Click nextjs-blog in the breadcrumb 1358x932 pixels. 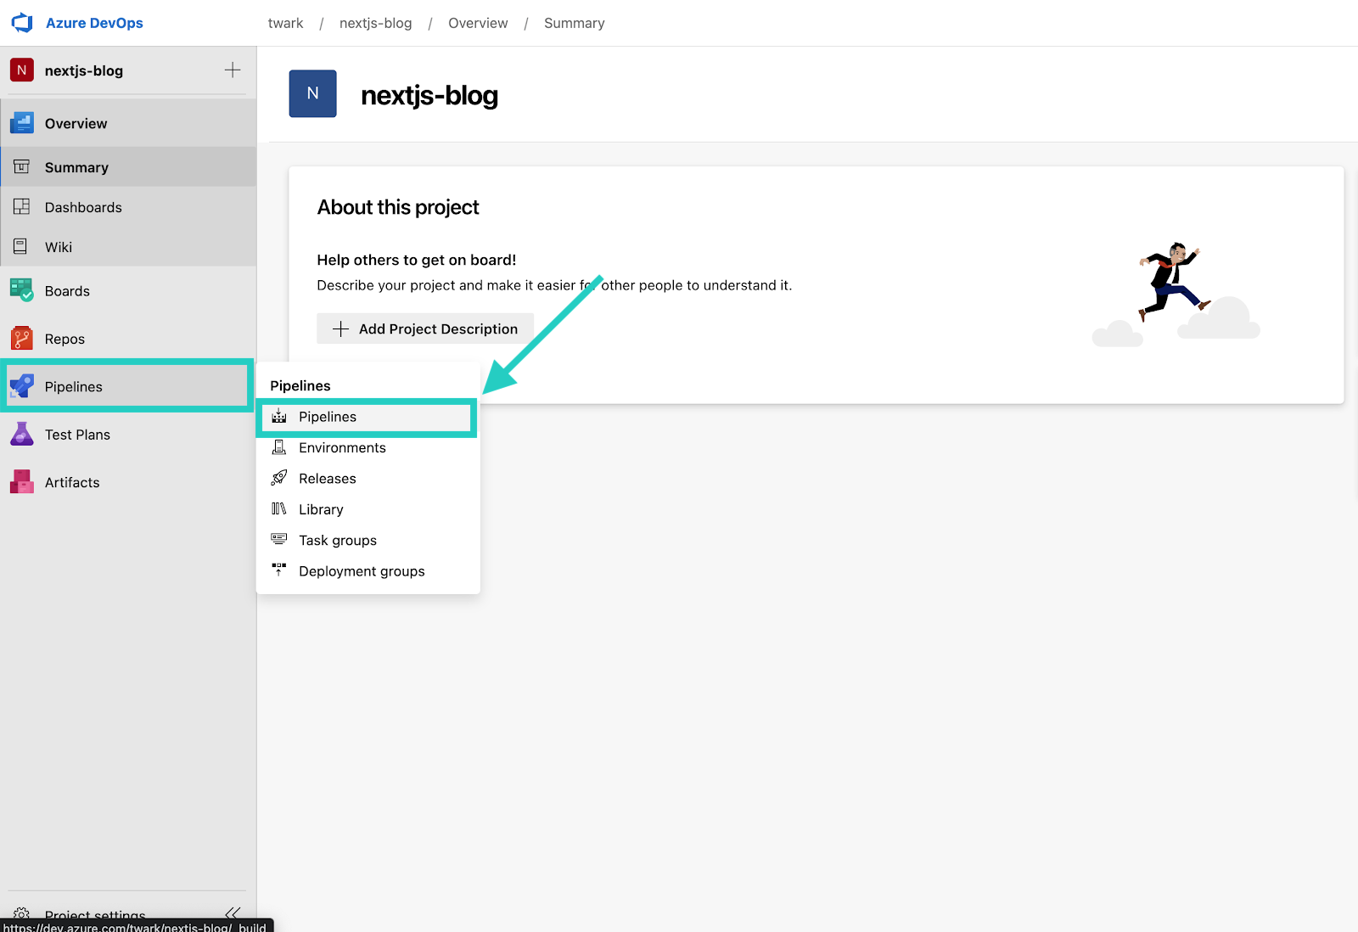[375, 23]
